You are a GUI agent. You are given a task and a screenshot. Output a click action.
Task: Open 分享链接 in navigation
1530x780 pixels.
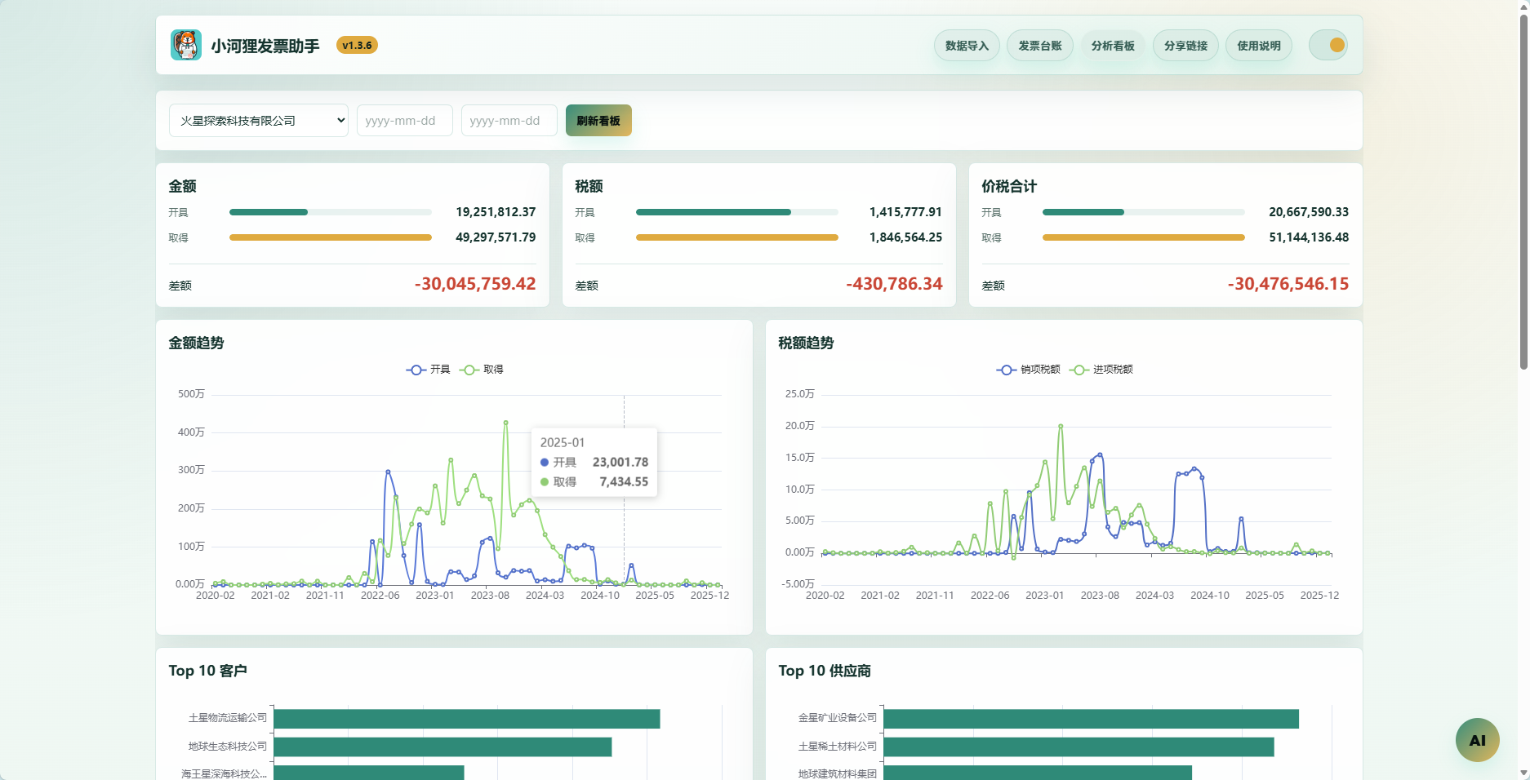click(1185, 46)
